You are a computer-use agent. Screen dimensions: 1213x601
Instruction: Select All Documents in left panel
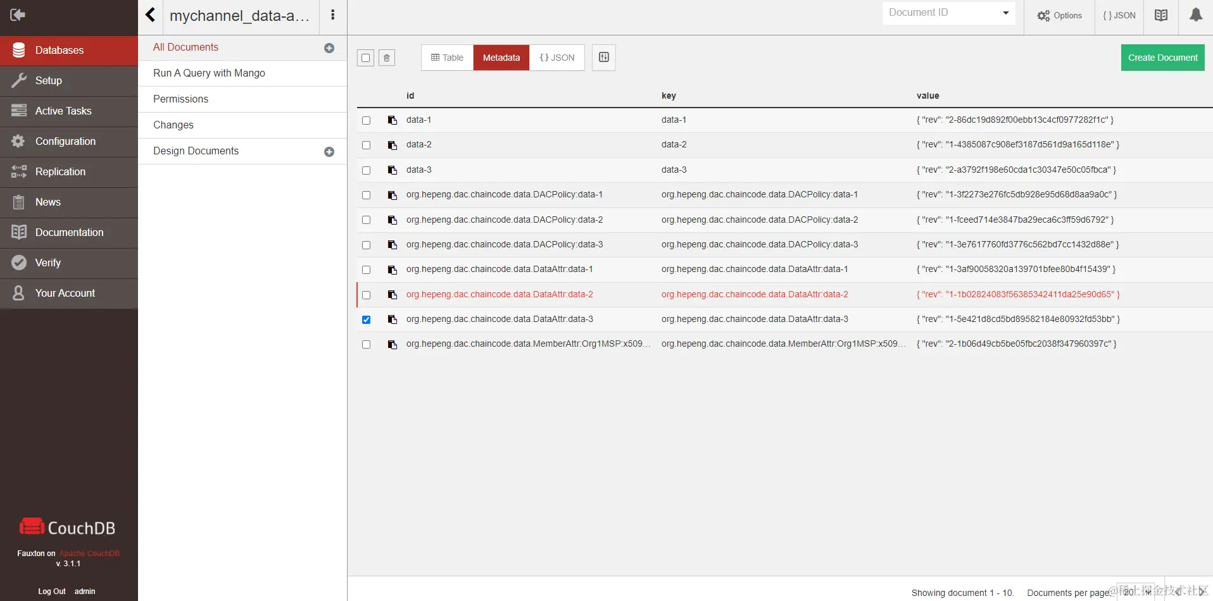click(185, 47)
